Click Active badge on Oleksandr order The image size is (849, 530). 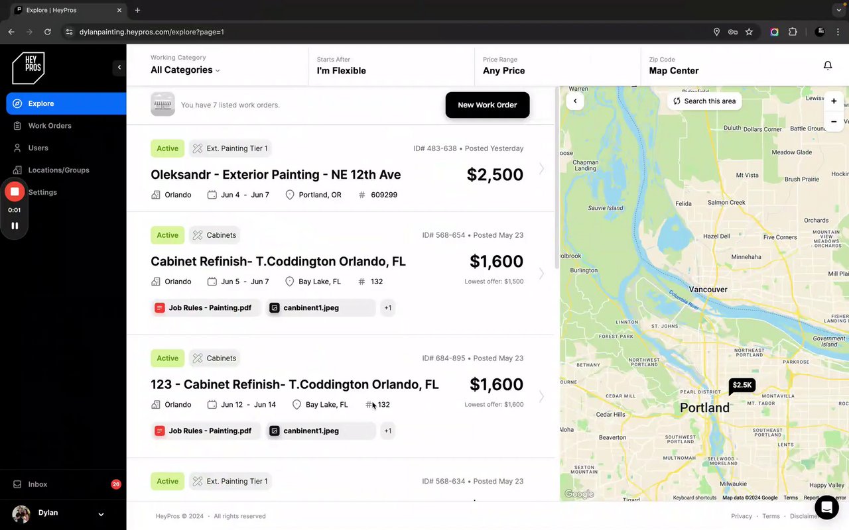coord(167,148)
